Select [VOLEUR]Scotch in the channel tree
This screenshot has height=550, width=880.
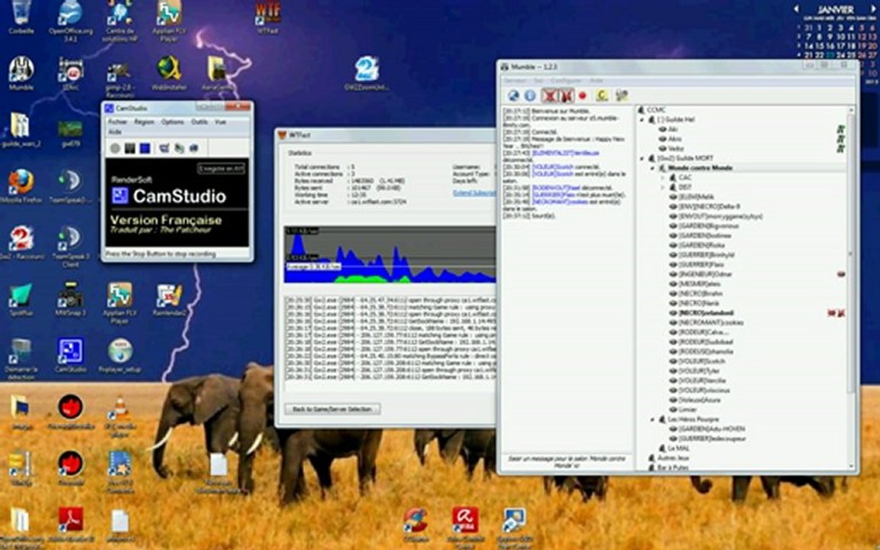[x=701, y=361]
